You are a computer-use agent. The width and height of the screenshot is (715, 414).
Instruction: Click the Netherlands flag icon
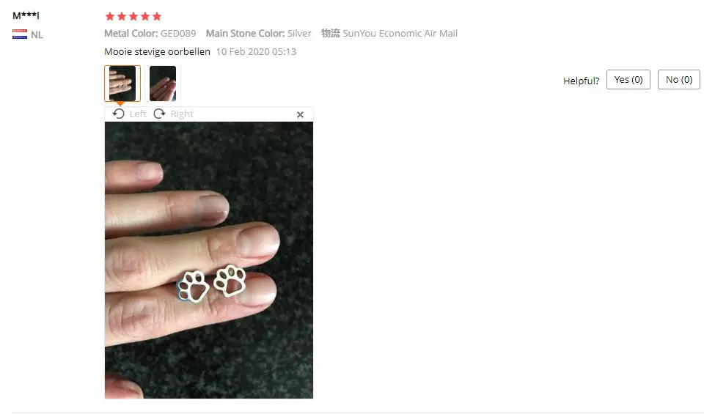[x=20, y=34]
